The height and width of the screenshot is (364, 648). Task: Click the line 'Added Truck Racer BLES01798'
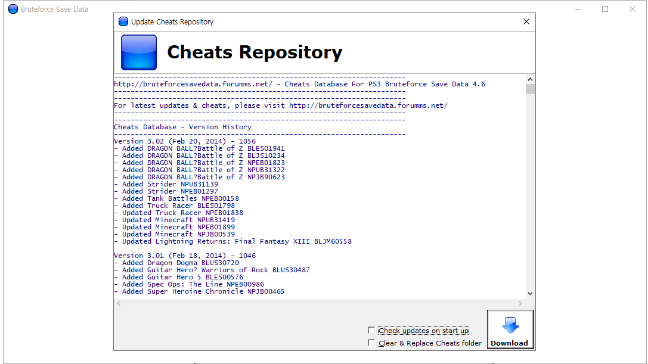[x=175, y=206]
